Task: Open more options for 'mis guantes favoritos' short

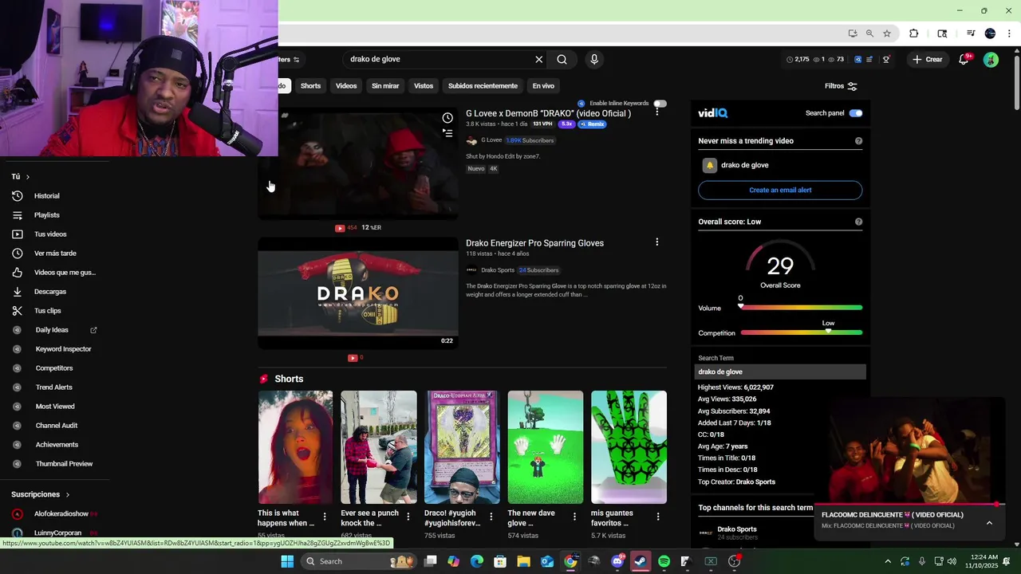Action: click(x=658, y=517)
